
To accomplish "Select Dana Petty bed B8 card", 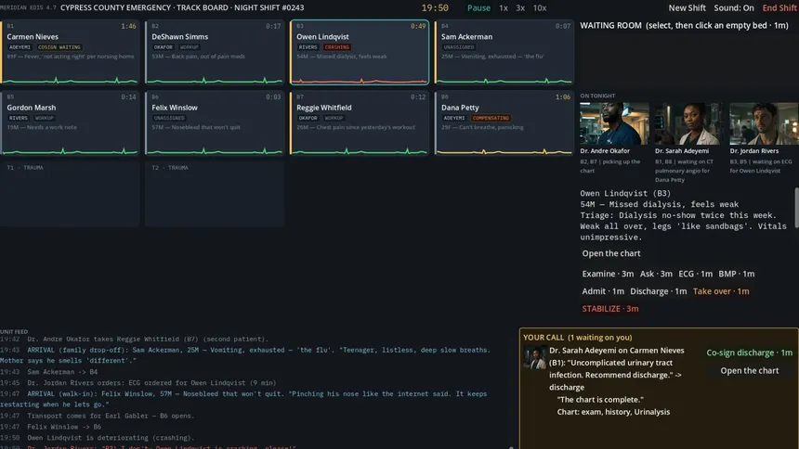I will point(504,122).
